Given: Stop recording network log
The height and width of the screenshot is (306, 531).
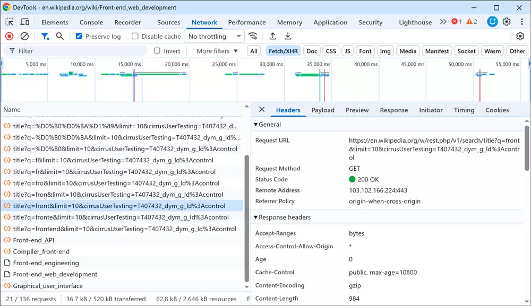Looking at the screenshot, I should (x=9, y=36).
